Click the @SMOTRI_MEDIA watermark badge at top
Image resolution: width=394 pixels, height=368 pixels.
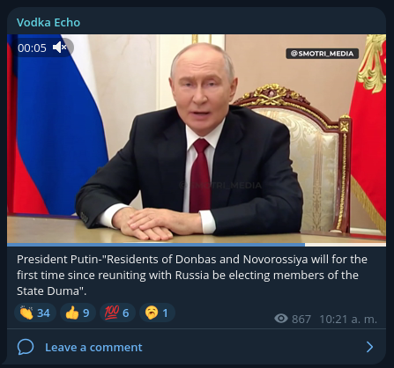323,54
